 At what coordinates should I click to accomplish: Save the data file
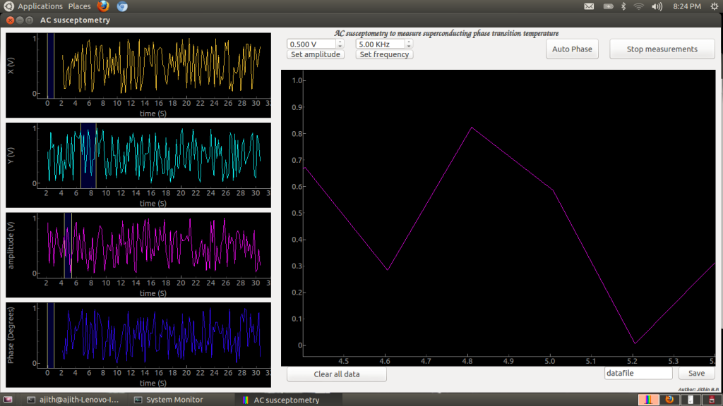point(697,374)
